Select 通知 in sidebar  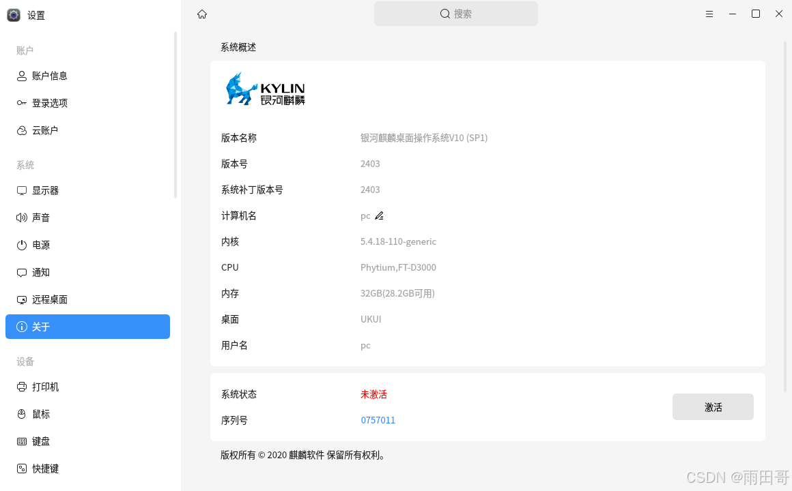pyautogui.click(x=87, y=273)
